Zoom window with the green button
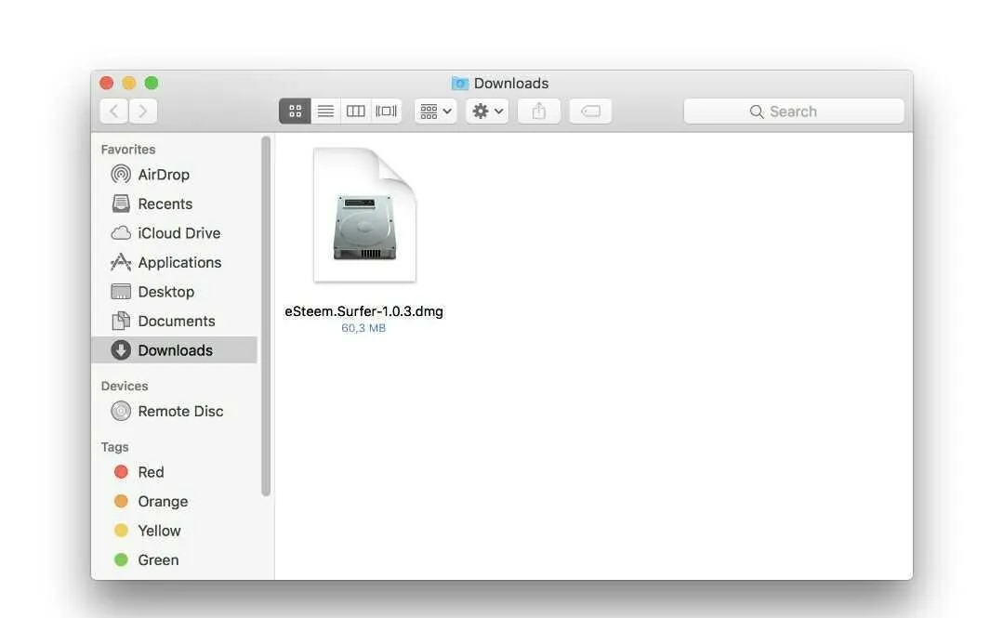Image resolution: width=1003 pixels, height=618 pixels. (x=151, y=83)
